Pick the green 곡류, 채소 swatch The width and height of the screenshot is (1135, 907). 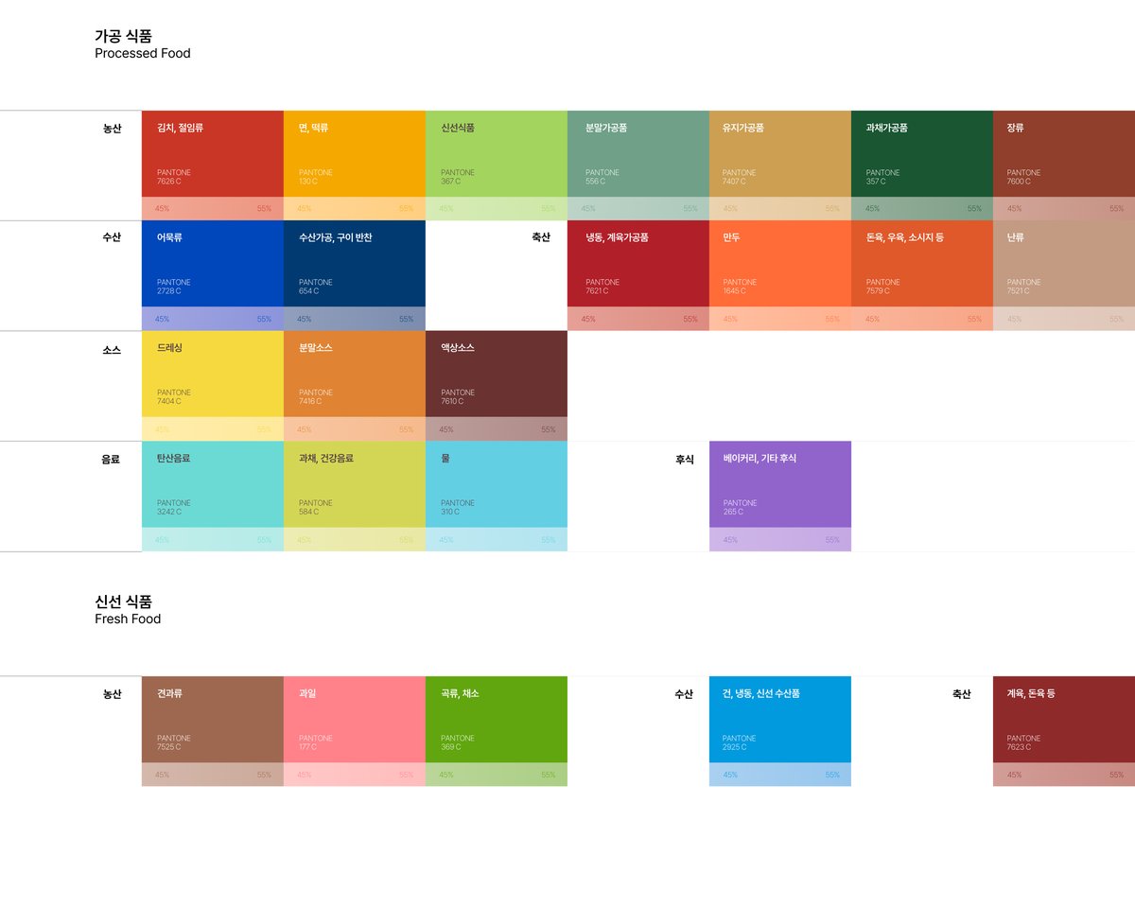496,719
